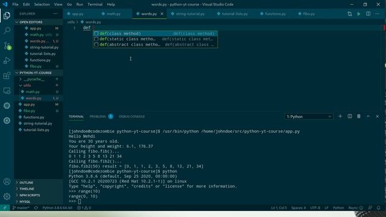
Task: Click 'Ln 1, Col 5' in status bar
Action: [x=279, y=207]
